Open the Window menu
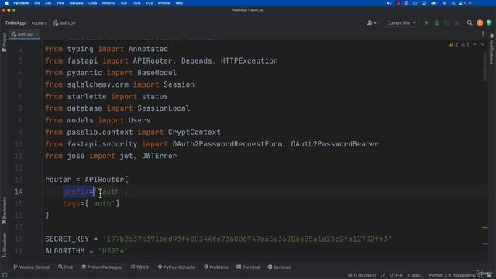 coord(164,3)
